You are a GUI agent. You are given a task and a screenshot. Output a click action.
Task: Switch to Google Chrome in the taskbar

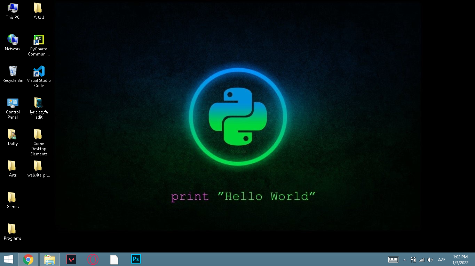28,259
